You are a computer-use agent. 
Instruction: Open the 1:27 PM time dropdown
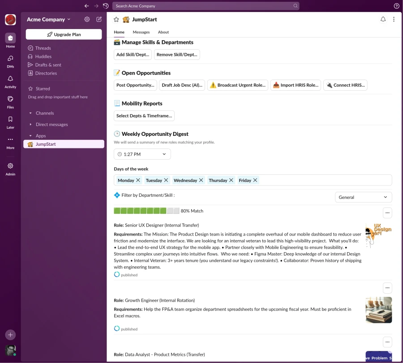click(x=142, y=154)
